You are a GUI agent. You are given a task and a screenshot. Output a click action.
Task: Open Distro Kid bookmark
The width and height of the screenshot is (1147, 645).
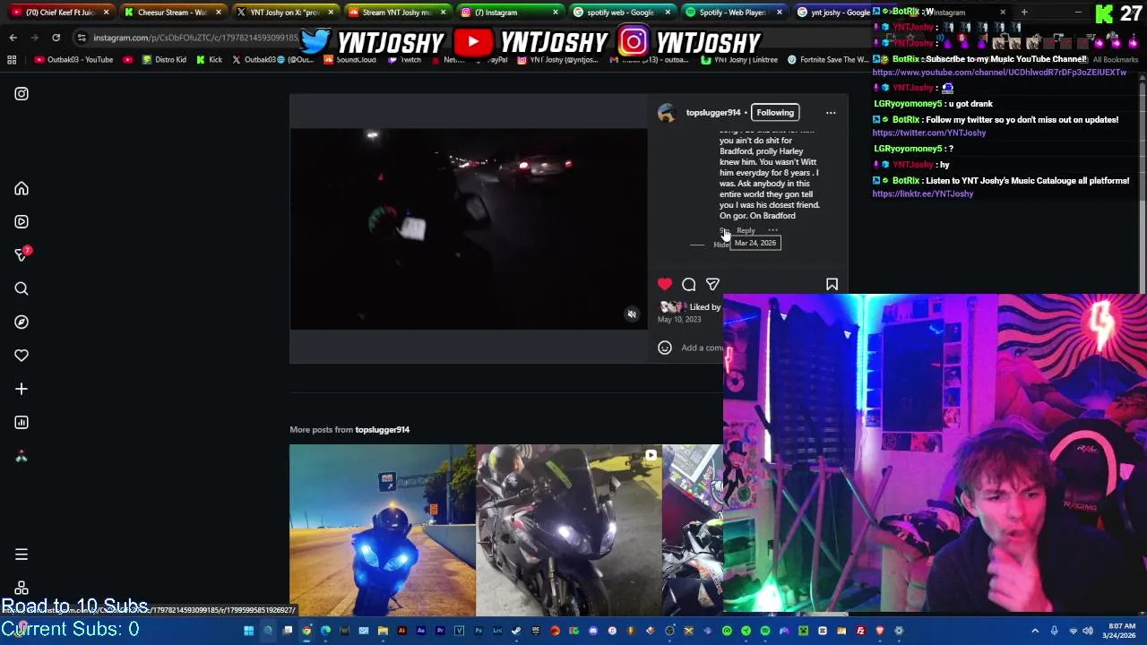(163, 60)
